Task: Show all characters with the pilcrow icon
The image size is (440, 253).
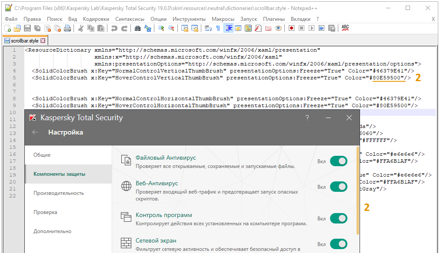Action: pos(218,28)
